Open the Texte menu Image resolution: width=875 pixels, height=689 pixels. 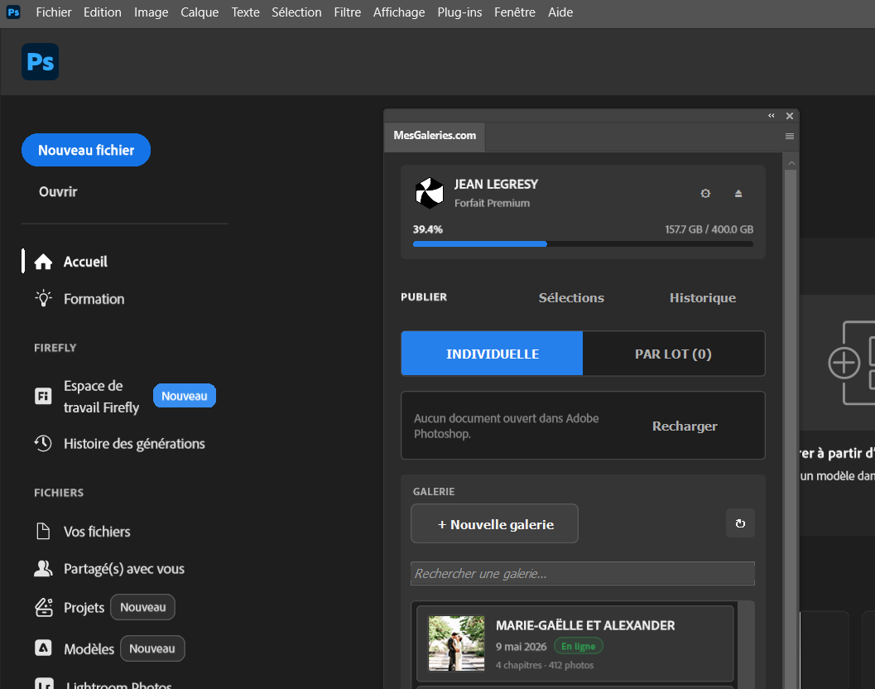coord(245,12)
